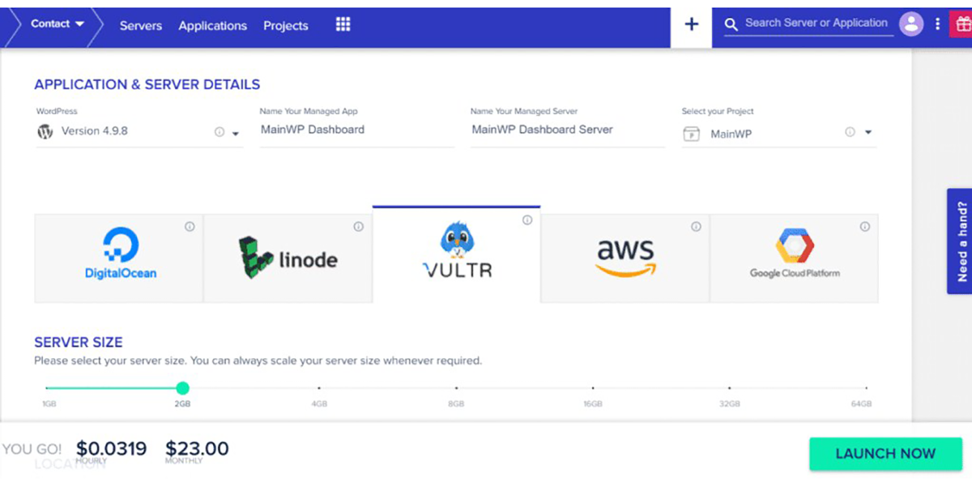Expand the Contact dropdown in navbar

58,24
